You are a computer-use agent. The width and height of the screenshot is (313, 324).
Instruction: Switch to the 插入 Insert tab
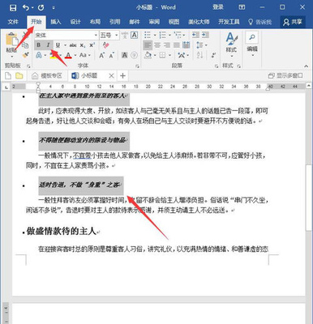[56, 22]
